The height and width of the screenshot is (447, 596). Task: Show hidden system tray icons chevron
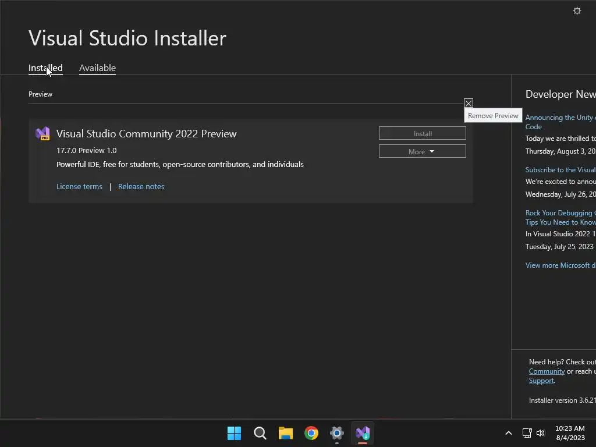pos(509,433)
